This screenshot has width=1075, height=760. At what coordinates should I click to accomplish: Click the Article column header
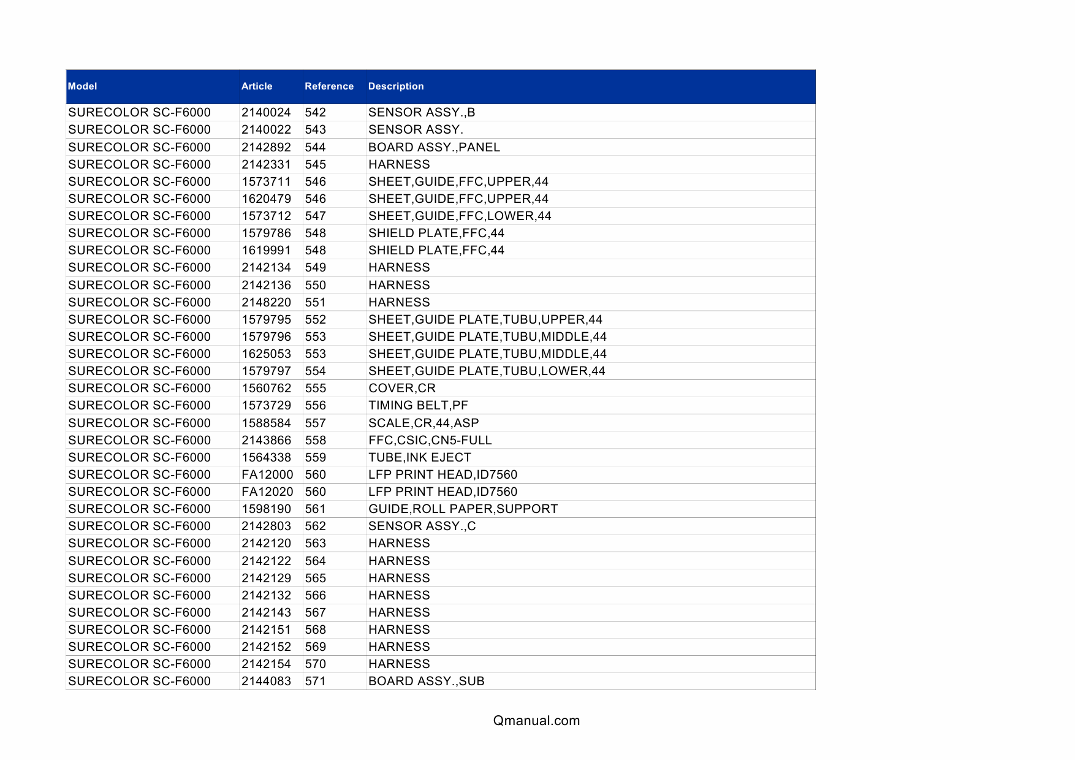coord(257,86)
